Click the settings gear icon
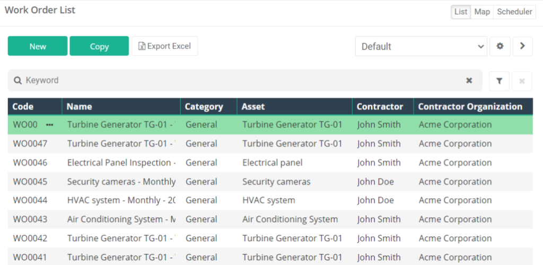 pyautogui.click(x=500, y=46)
